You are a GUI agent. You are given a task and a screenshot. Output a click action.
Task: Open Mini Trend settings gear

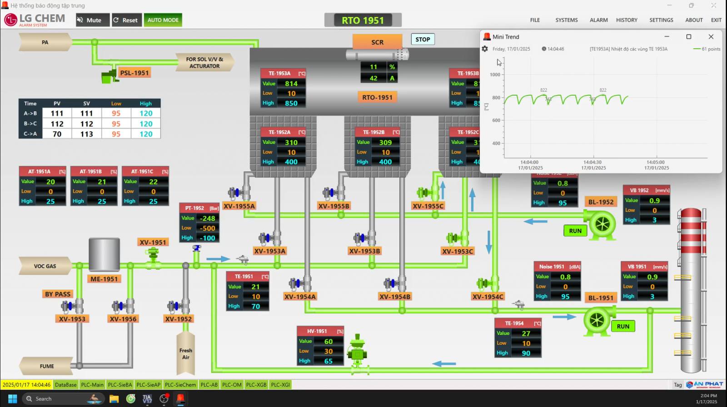(485, 49)
